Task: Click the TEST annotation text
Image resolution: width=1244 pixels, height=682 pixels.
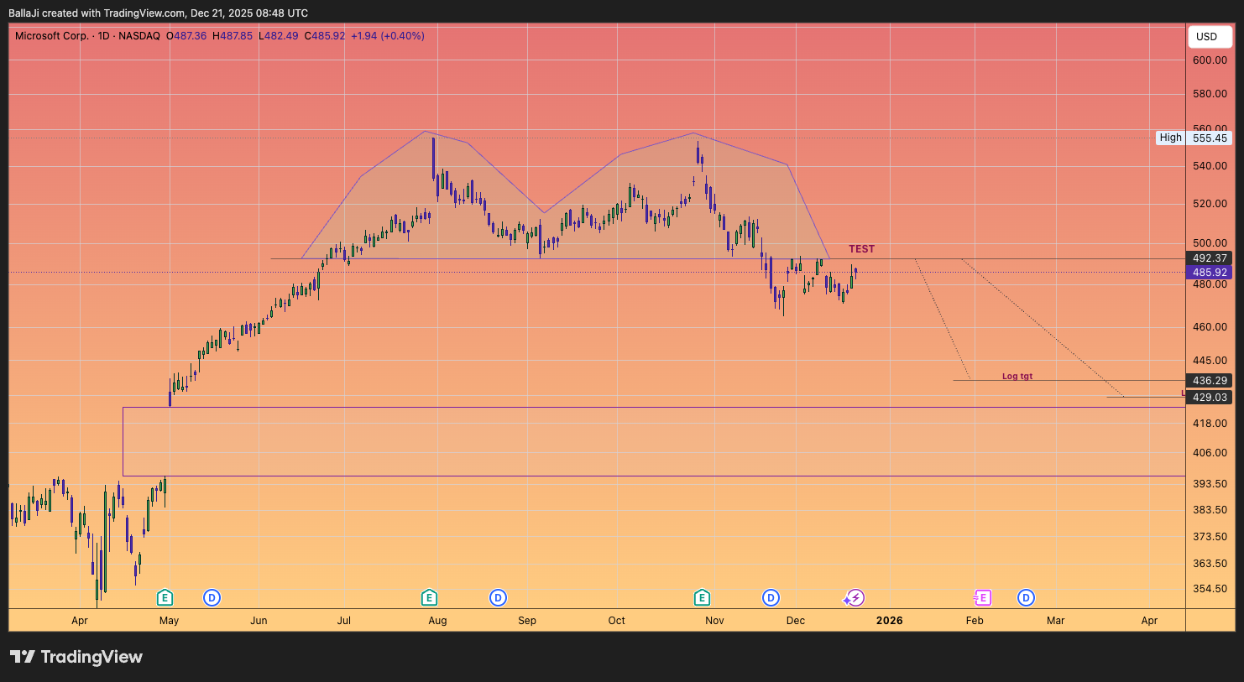Action: pyautogui.click(x=861, y=249)
